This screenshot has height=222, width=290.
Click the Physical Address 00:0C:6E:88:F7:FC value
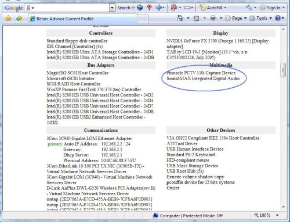[118, 160]
